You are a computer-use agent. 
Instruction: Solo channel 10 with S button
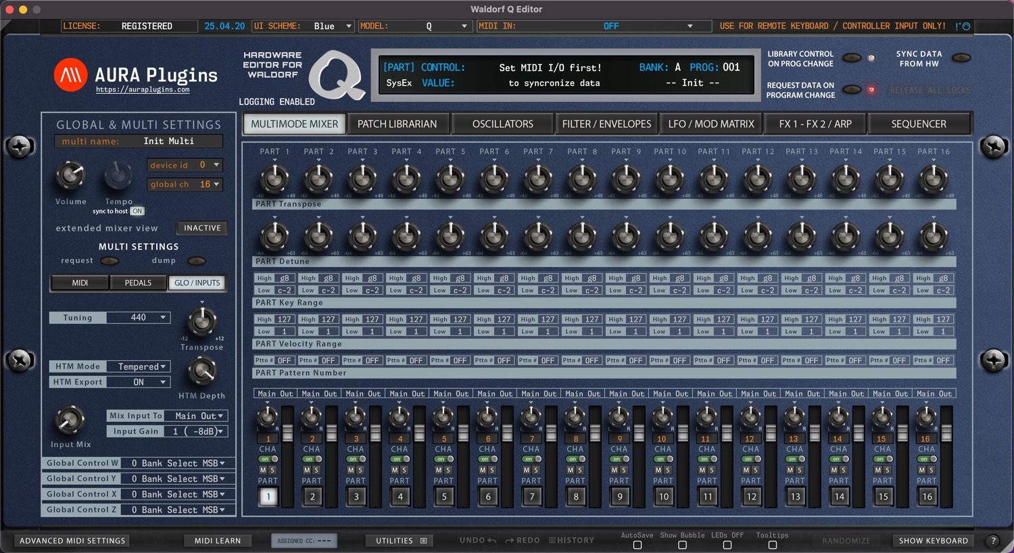(668, 470)
